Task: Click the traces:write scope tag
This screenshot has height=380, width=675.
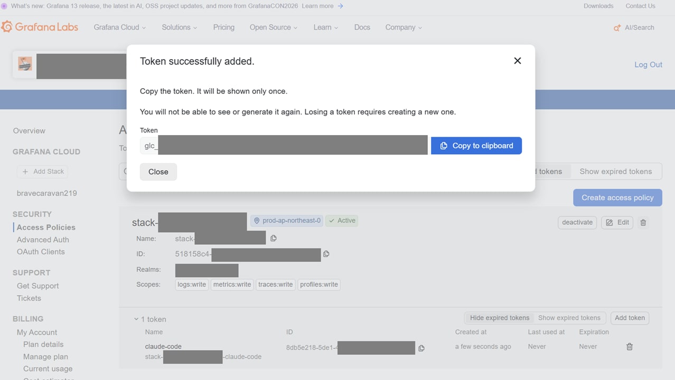Action: 276,284
